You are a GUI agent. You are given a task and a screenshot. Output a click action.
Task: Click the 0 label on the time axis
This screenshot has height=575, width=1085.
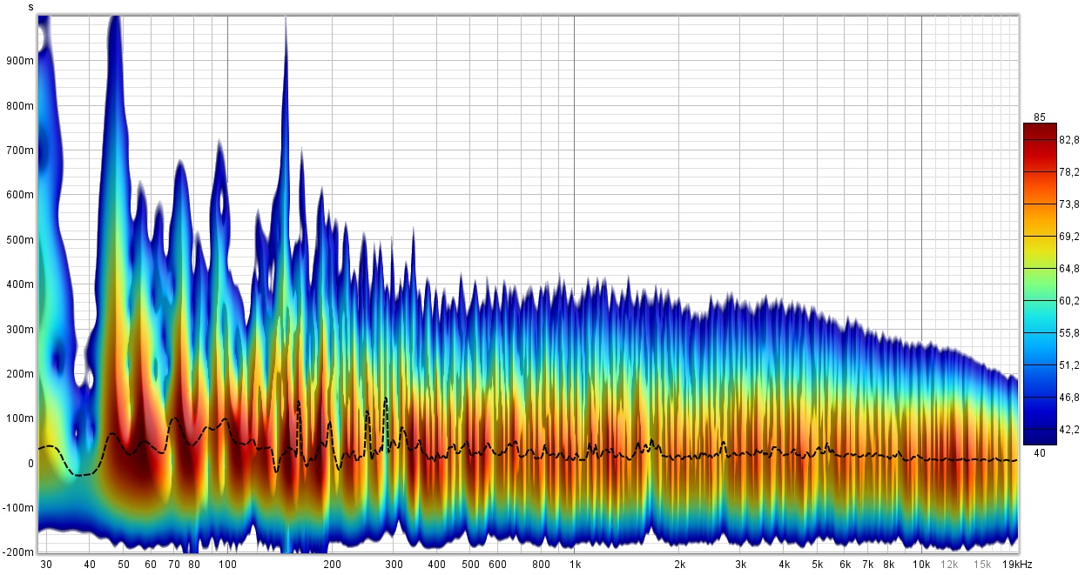[30, 464]
